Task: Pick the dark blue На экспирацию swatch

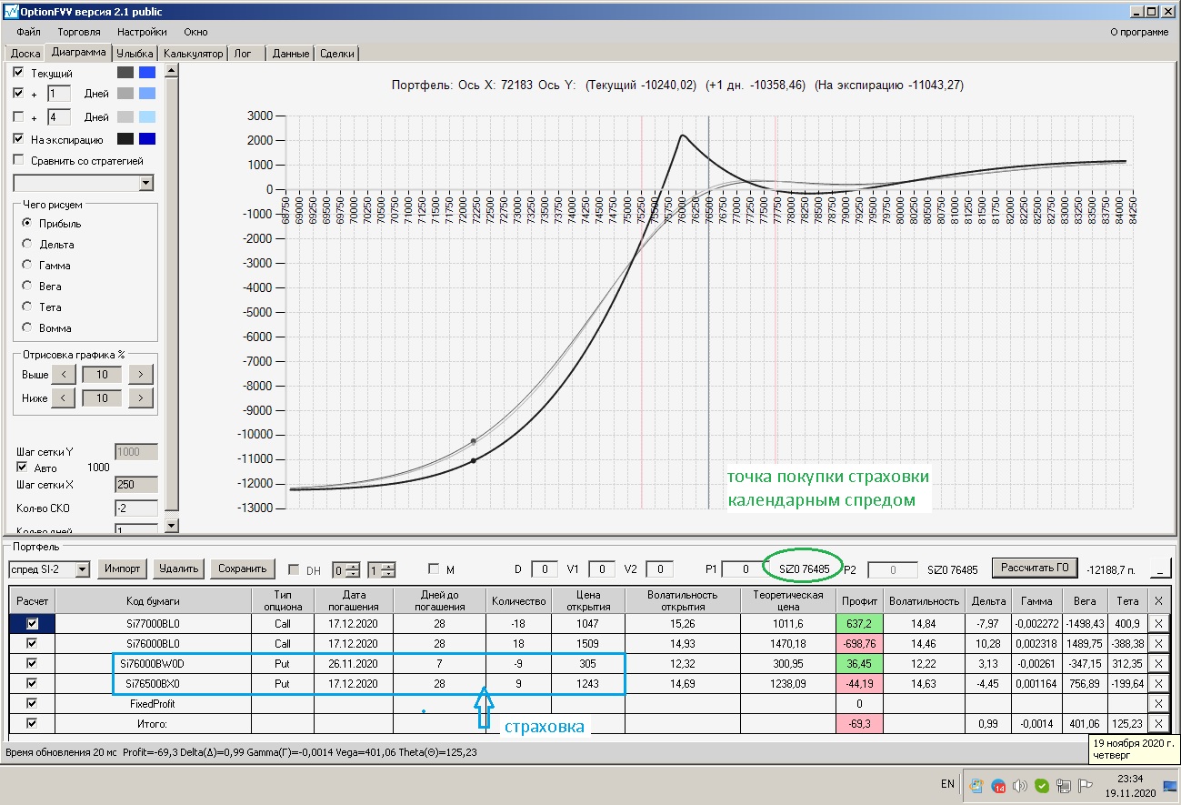Action: 147,139
